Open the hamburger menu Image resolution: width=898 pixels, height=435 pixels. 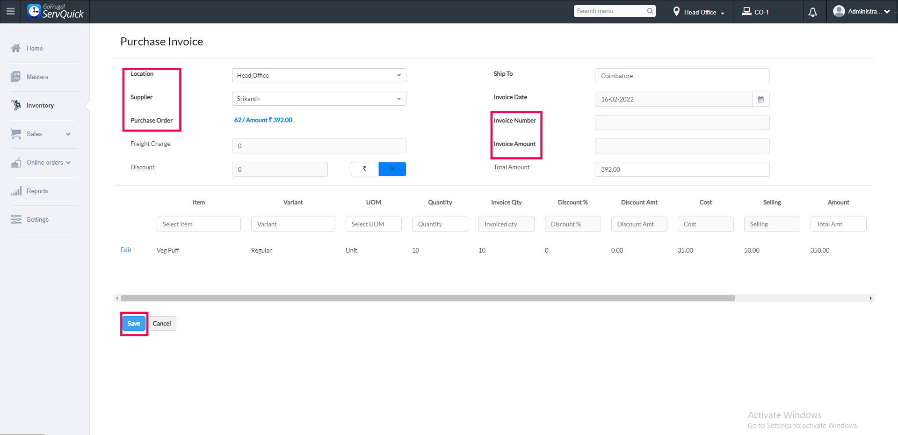coord(10,11)
